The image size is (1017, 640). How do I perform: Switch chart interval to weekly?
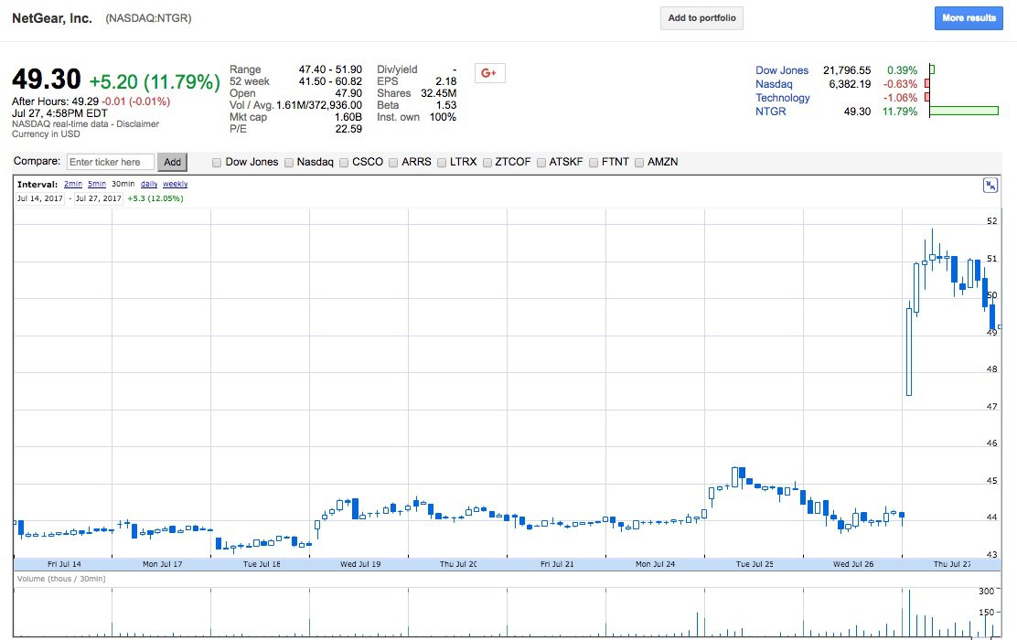click(175, 184)
